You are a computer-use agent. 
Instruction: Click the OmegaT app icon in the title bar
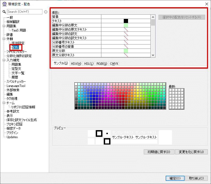(5, 4)
